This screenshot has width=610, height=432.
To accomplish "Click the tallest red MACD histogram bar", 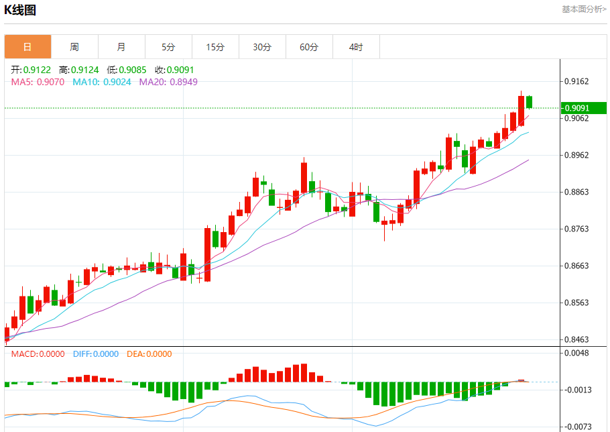I will coord(304,373).
